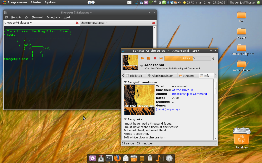This screenshot has width=262, height=163.
Task: Close the first terminal tab
Action: click(77, 23)
